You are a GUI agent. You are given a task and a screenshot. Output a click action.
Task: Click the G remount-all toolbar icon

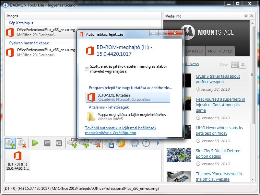pyautogui.click(x=59, y=143)
